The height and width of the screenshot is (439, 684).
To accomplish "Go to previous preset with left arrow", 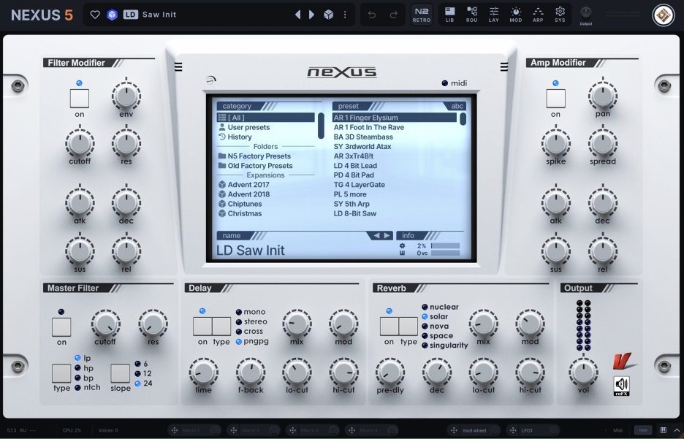I will coord(298,15).
